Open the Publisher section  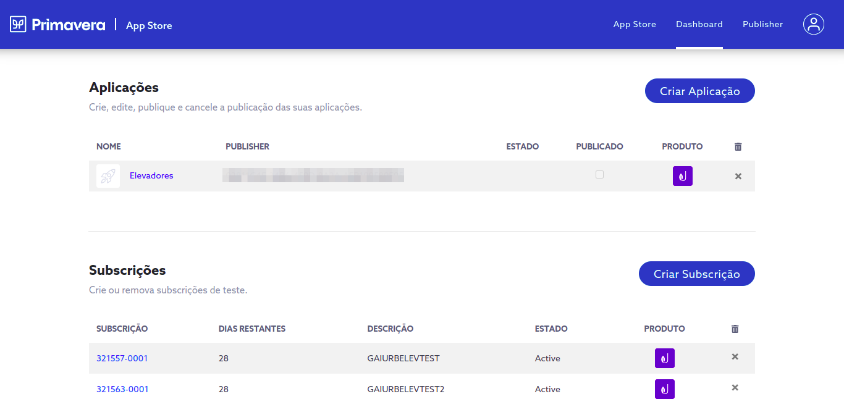762,24
